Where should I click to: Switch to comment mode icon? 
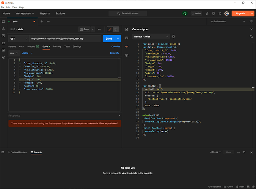point(116,29)
